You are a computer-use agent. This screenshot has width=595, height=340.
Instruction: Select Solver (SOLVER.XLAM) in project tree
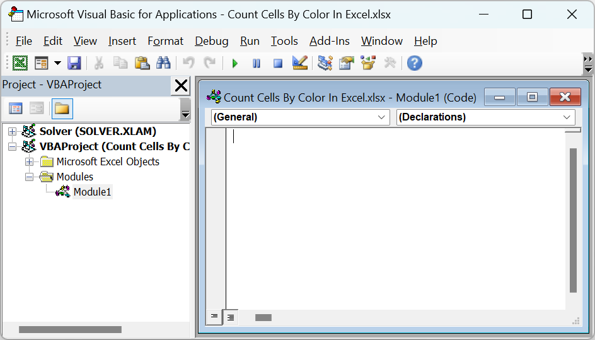click(x=98, y=131)
